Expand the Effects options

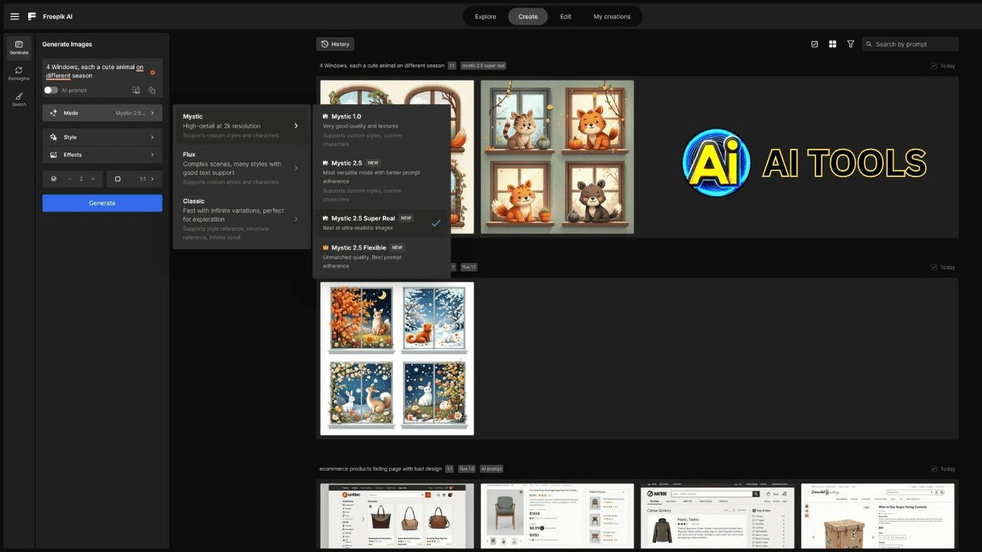102,155
